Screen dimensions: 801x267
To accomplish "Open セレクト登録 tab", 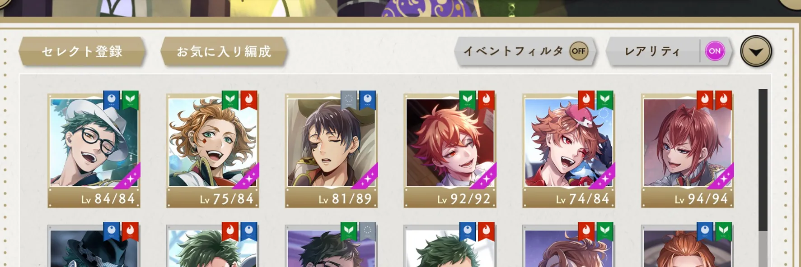I will click(82, 51).
